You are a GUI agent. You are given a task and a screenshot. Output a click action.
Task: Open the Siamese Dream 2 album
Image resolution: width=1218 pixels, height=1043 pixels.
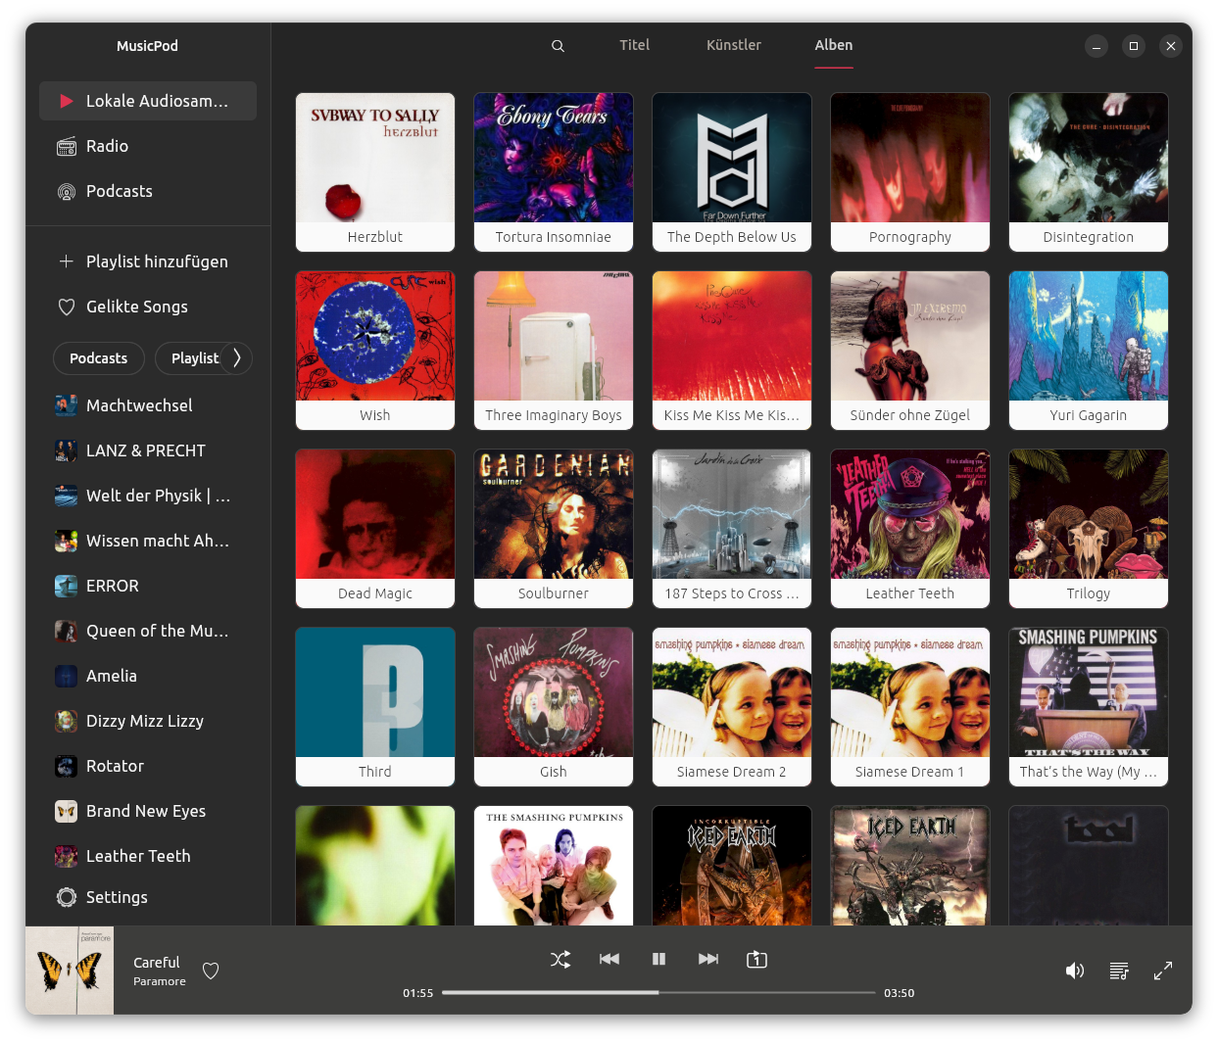tap(732, 707)
